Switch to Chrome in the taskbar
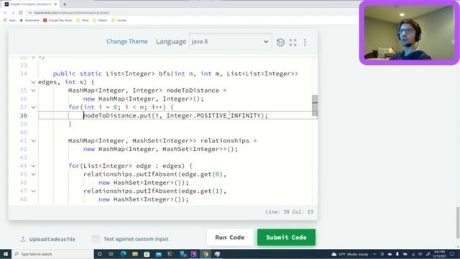This screenshot has height=259, width=460. (206, 254)
